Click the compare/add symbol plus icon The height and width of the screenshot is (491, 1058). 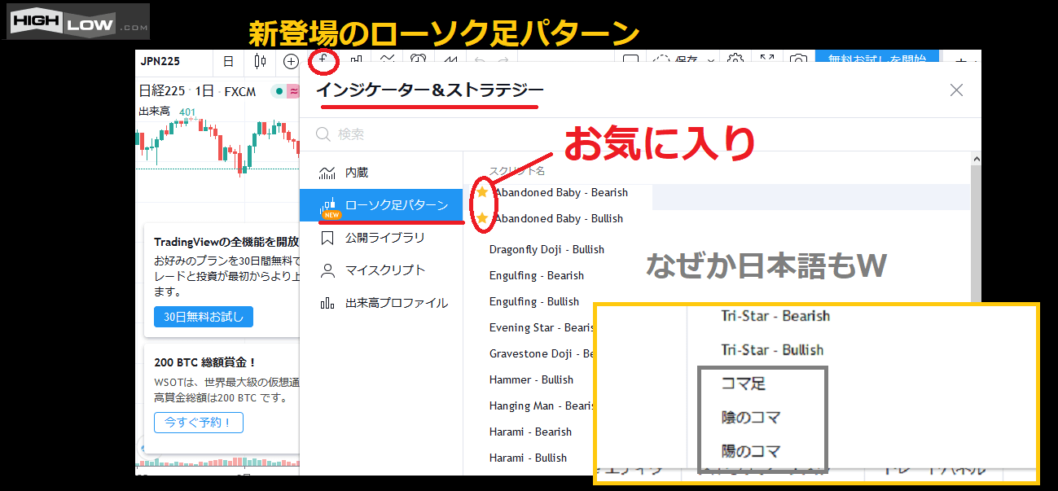(x=291, y=61)
